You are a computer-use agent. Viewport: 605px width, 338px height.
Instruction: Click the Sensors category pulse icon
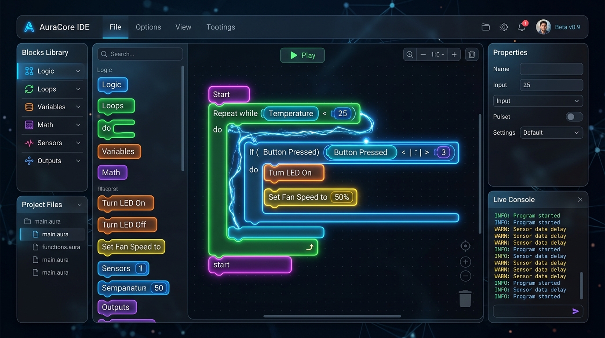click(29, 143)
